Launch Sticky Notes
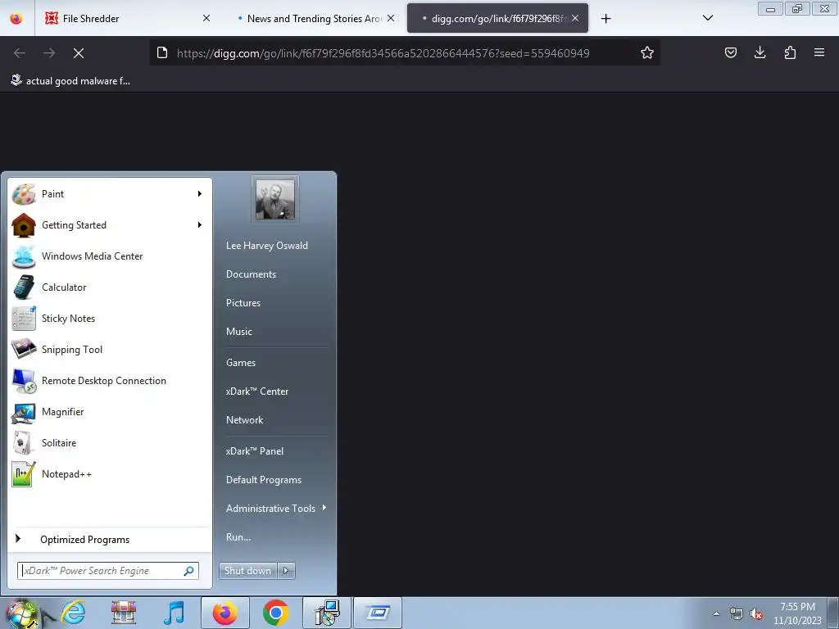 [x=110, y=318]
